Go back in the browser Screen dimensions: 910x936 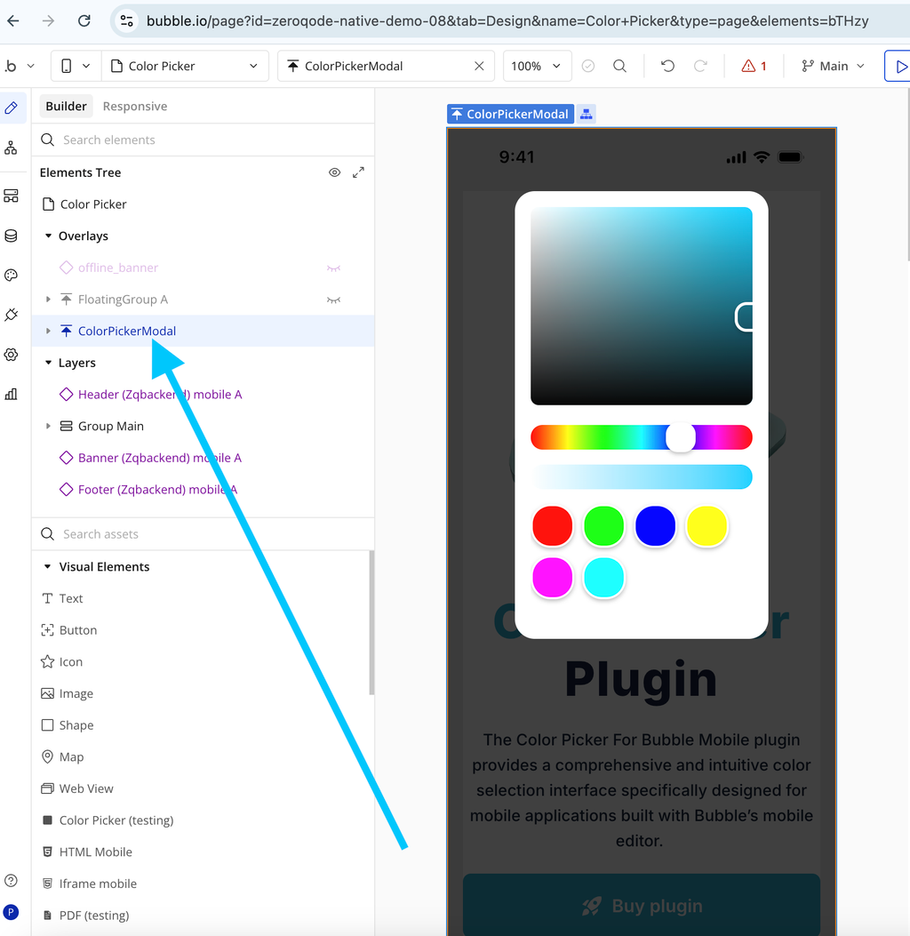[x=13, y=21]
